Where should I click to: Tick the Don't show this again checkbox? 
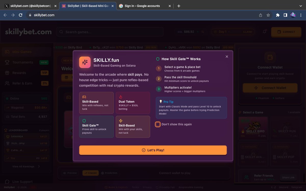(x=158, y=124)
